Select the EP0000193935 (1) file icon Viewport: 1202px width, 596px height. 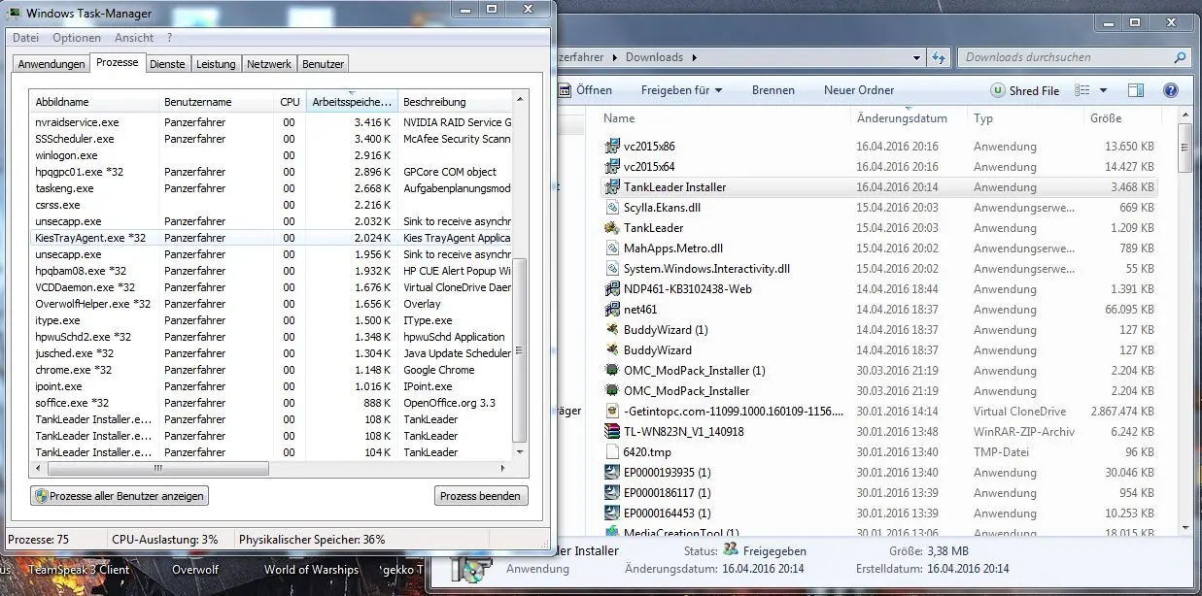point(612,473)
